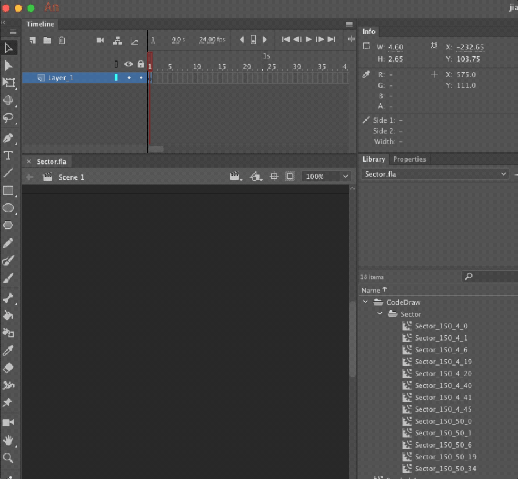Image resolution: width=518 pixels, height=479 pixels.
Task: Open the stage zoom level dropdown
Action: pyautogui.click(x=344, y=176)
